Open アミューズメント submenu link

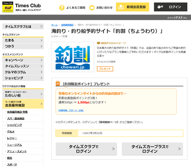click(x=17, y=152)
